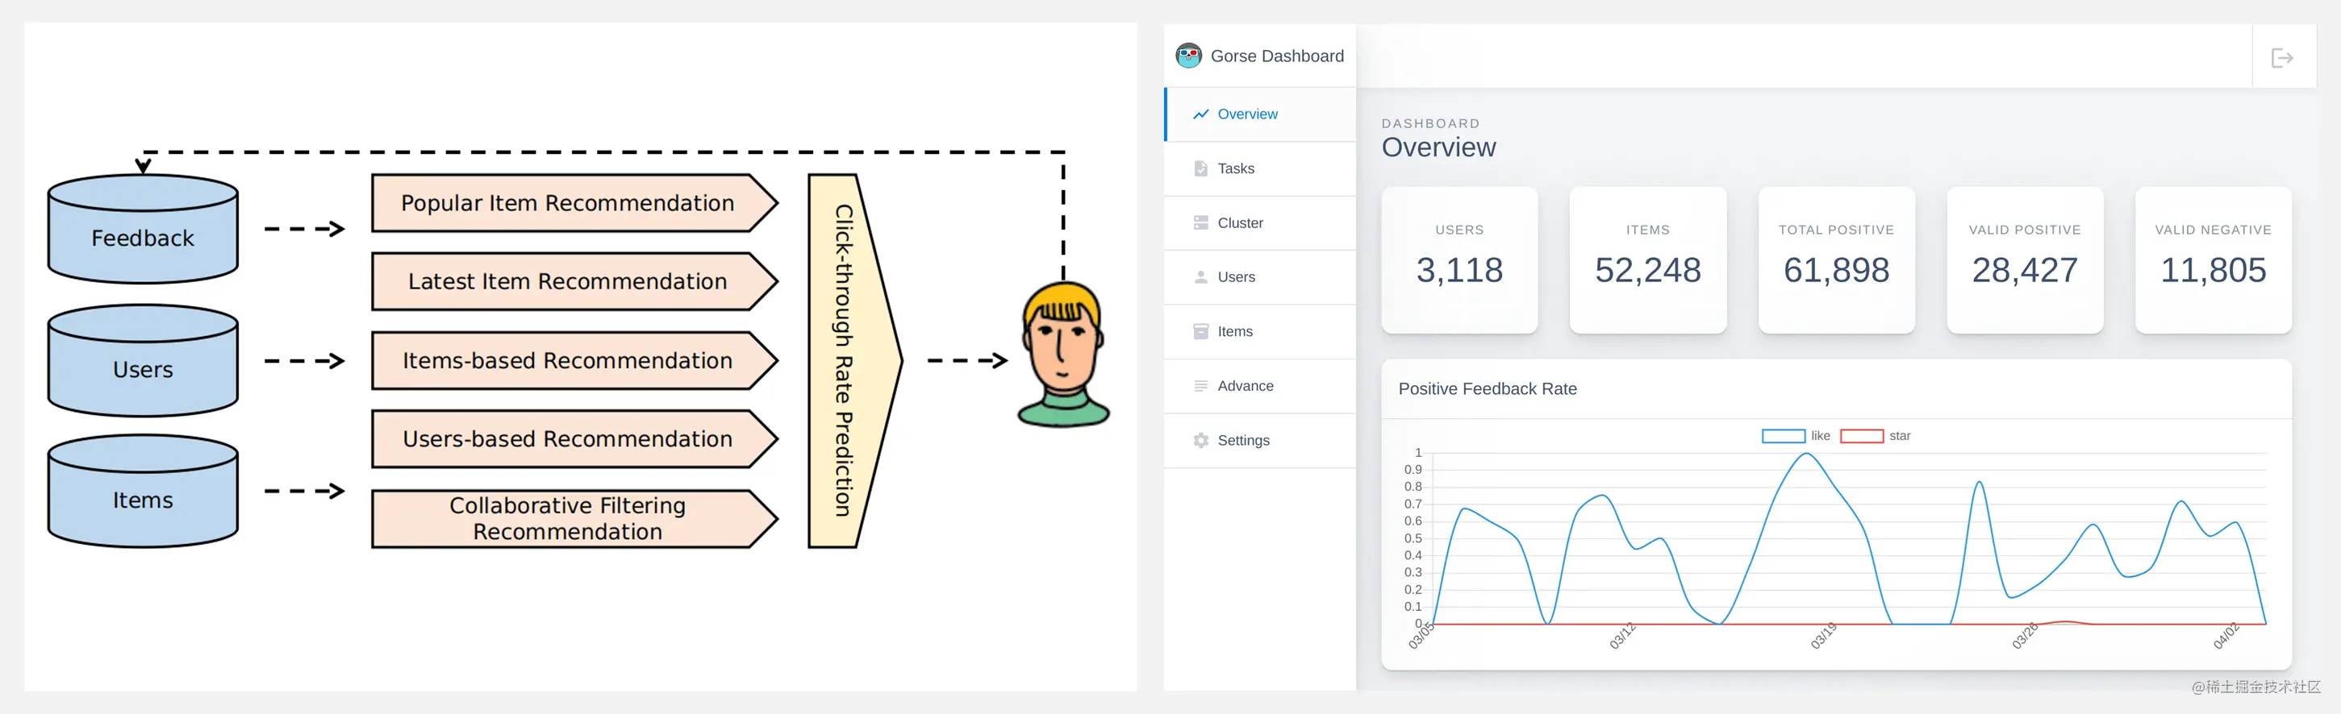
Task: Click the 03/12 date label on chart axis
Action: pos(1622,636)
